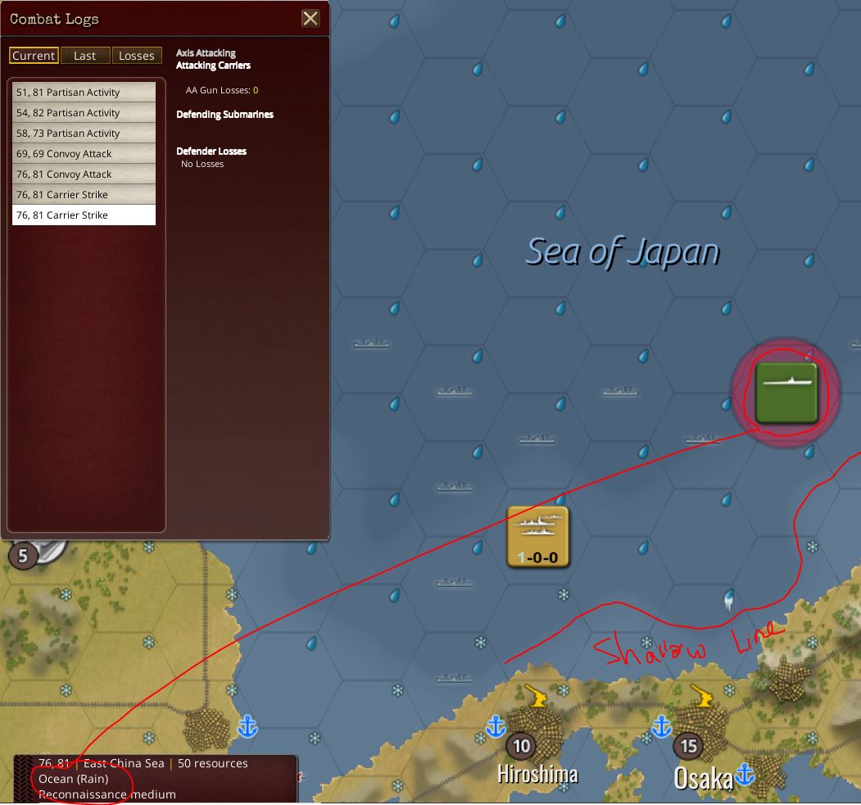
Task: Select the yellow 1-0-0 naval fleet unit
Action: click(537, 536)
